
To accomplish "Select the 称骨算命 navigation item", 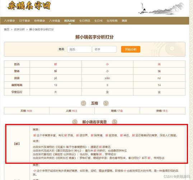I will tap(39, 21).
